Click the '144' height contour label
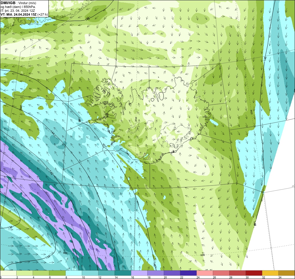Viewport: 295px width, 279px height. [x=53, y=132]
